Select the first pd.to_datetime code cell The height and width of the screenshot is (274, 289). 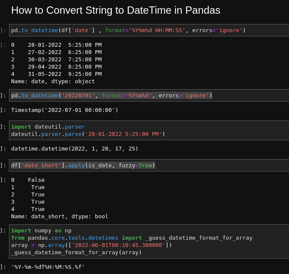[149, 30]
